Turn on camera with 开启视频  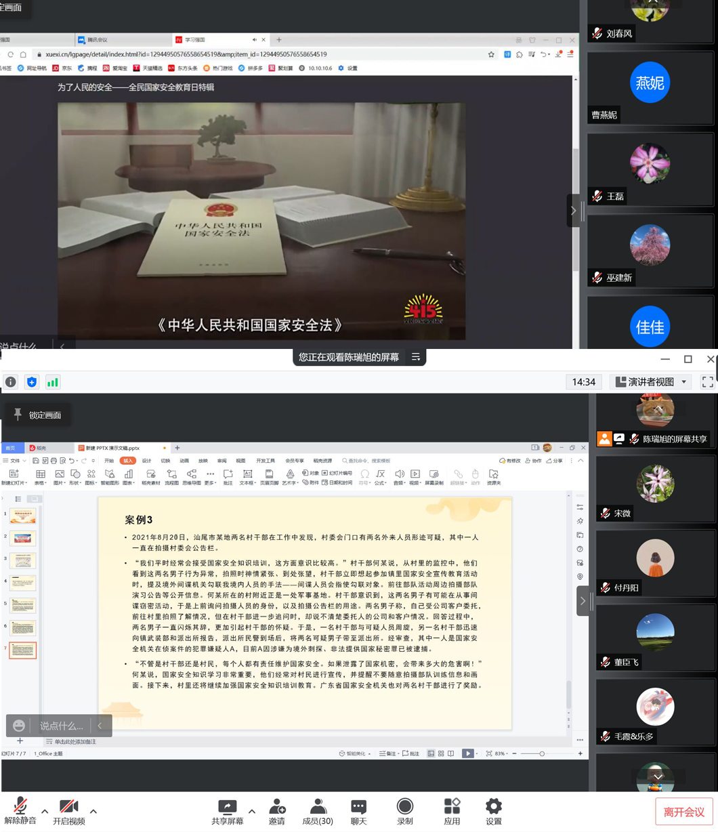tap(69, 810)
